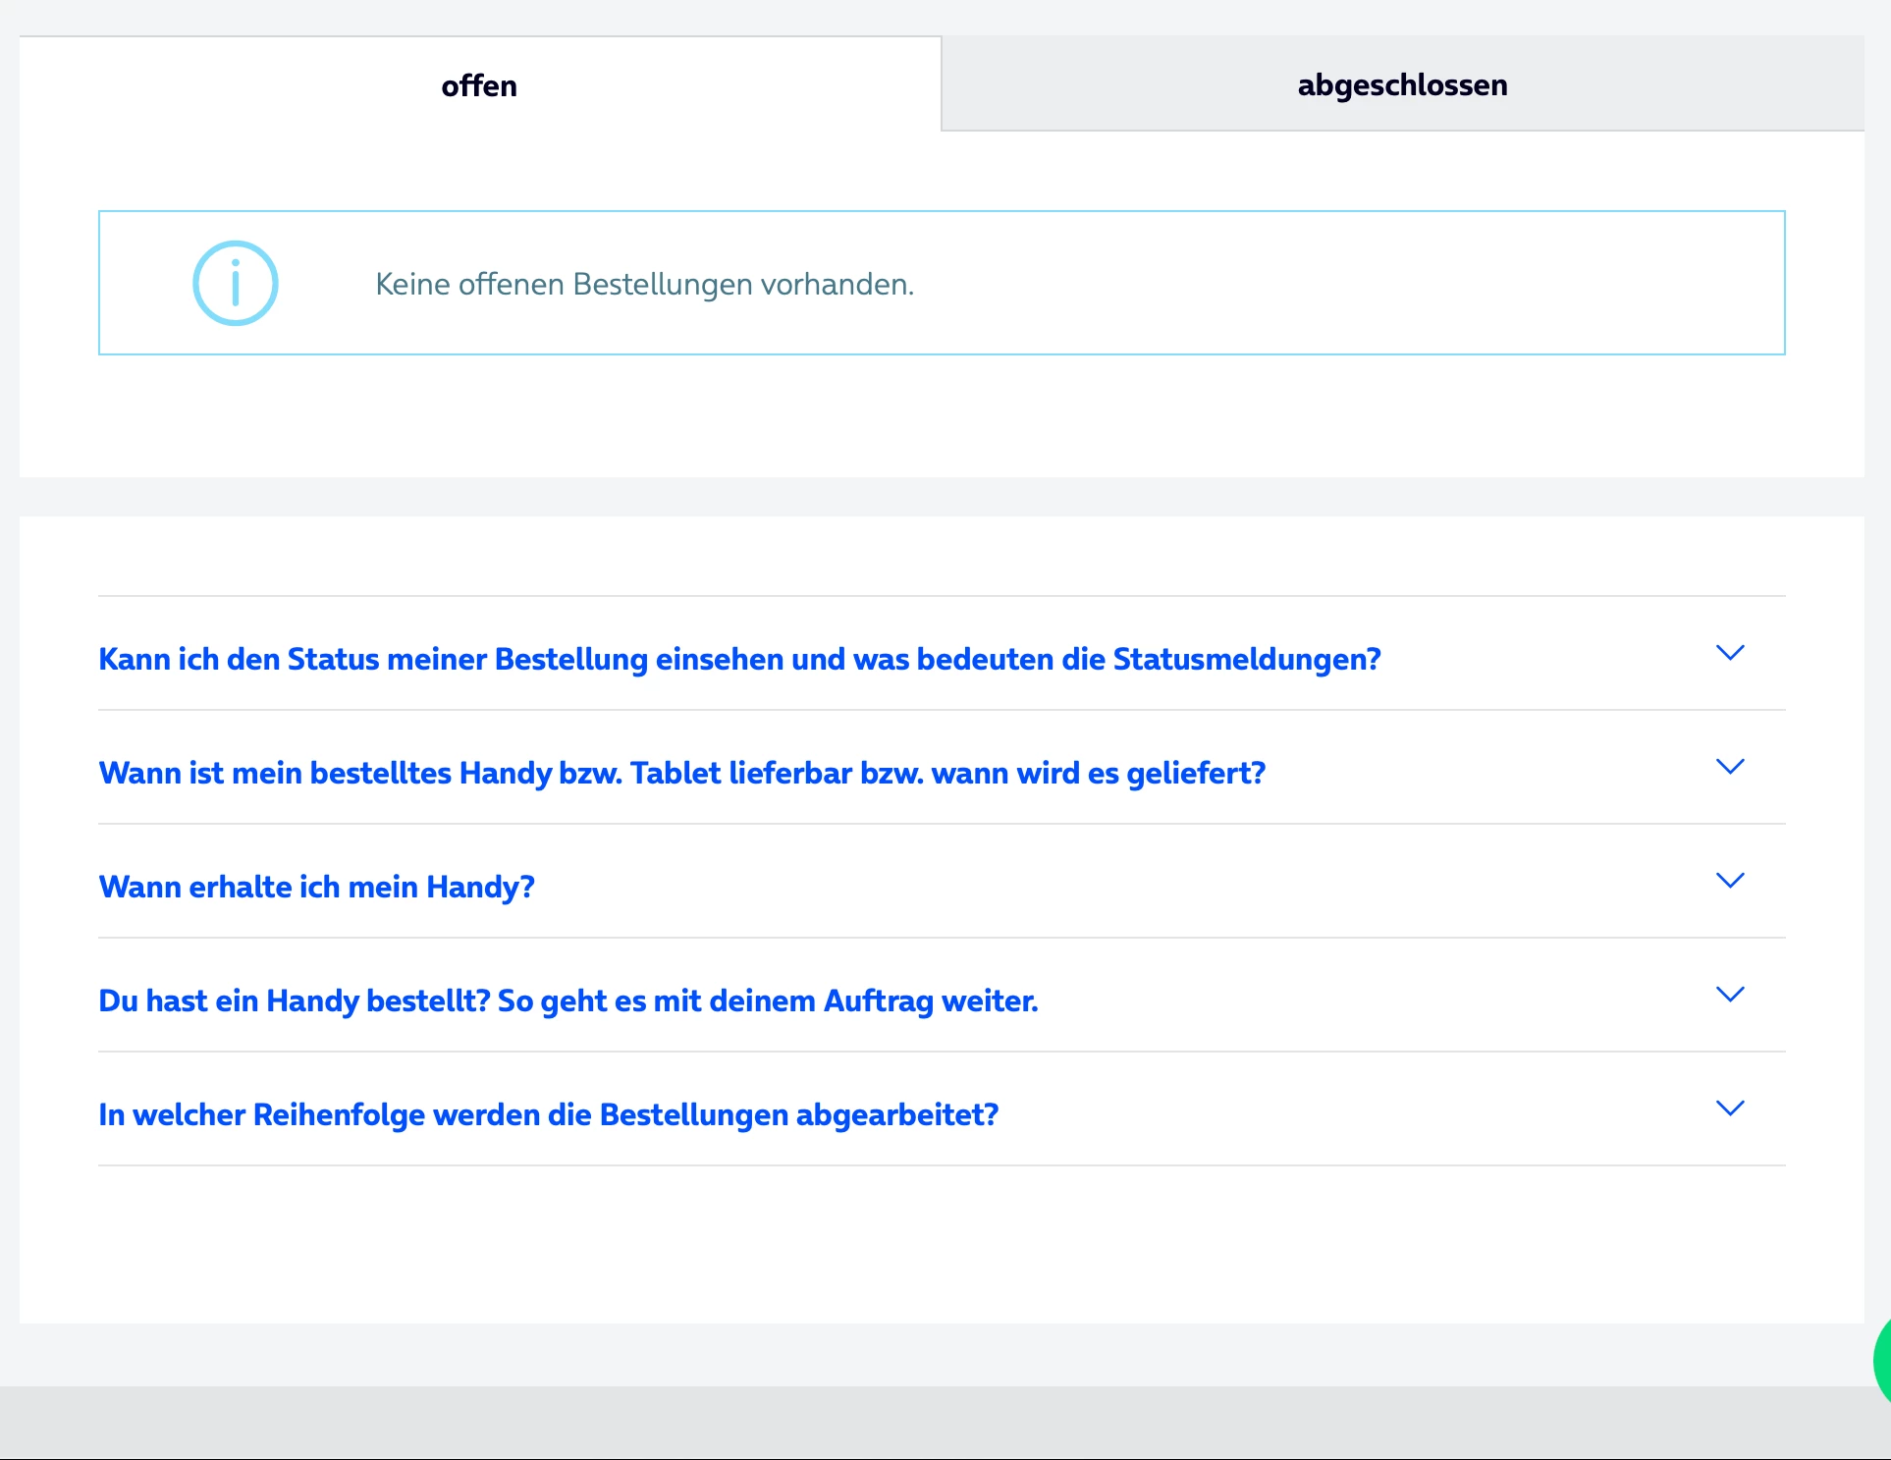Click blank white area below the info banner
Image resolution: width=1891 pixels, height=1460 pixels.
pos(941,417)
